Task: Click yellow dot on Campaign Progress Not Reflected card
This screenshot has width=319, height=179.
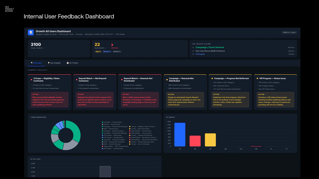Action: click(212, 78)
